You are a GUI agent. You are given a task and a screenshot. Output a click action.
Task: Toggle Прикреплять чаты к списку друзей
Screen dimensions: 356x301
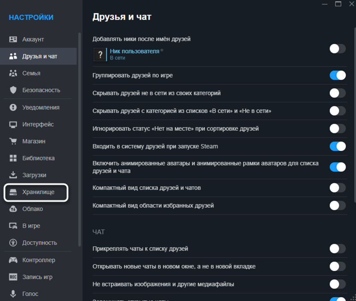pyautogui.click(x=338, y=248)
